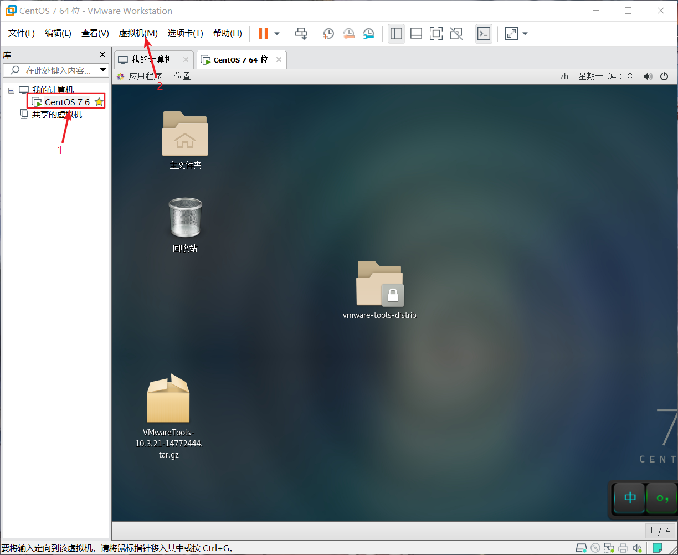Click the hard disk device status icon
The height and width of the screenshot is (555, 678).
581,548
